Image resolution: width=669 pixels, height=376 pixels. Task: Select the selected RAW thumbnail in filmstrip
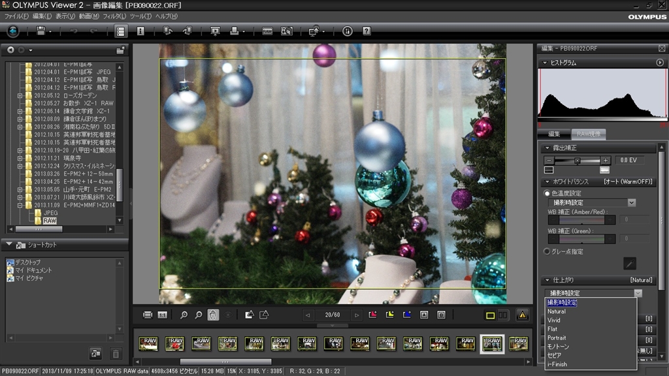tap(492, 343)
